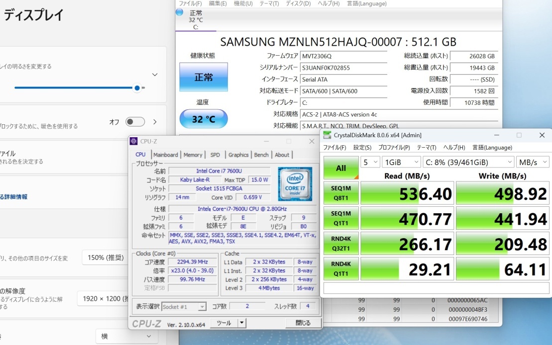Open the 横 orientation dropdown

(x=127, y=336)
